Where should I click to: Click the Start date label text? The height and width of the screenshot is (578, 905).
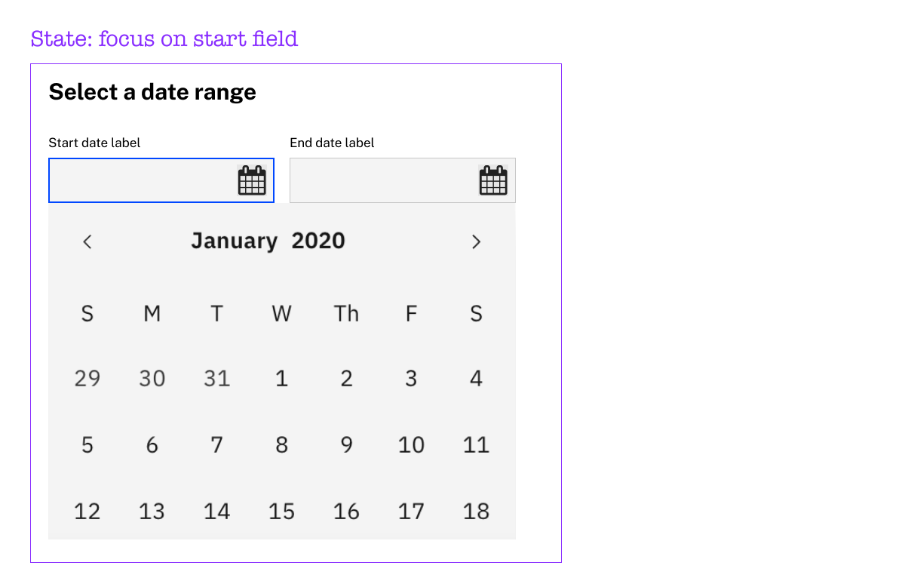tap(94, 143)
